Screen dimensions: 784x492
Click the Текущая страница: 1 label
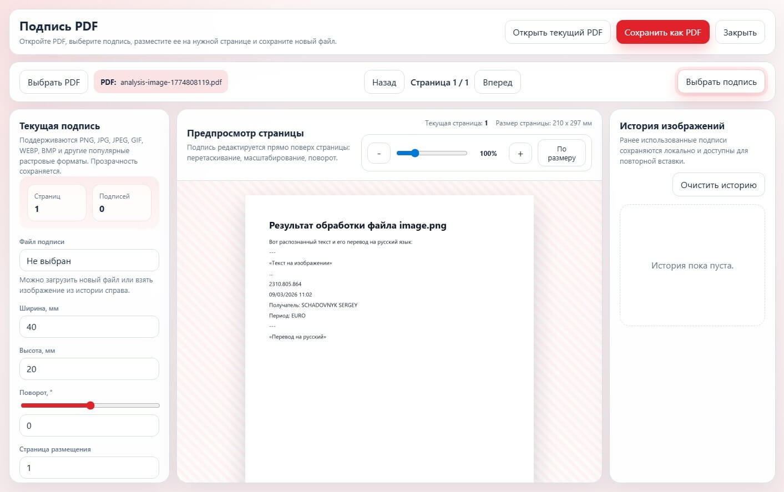[x=457, y=123]
